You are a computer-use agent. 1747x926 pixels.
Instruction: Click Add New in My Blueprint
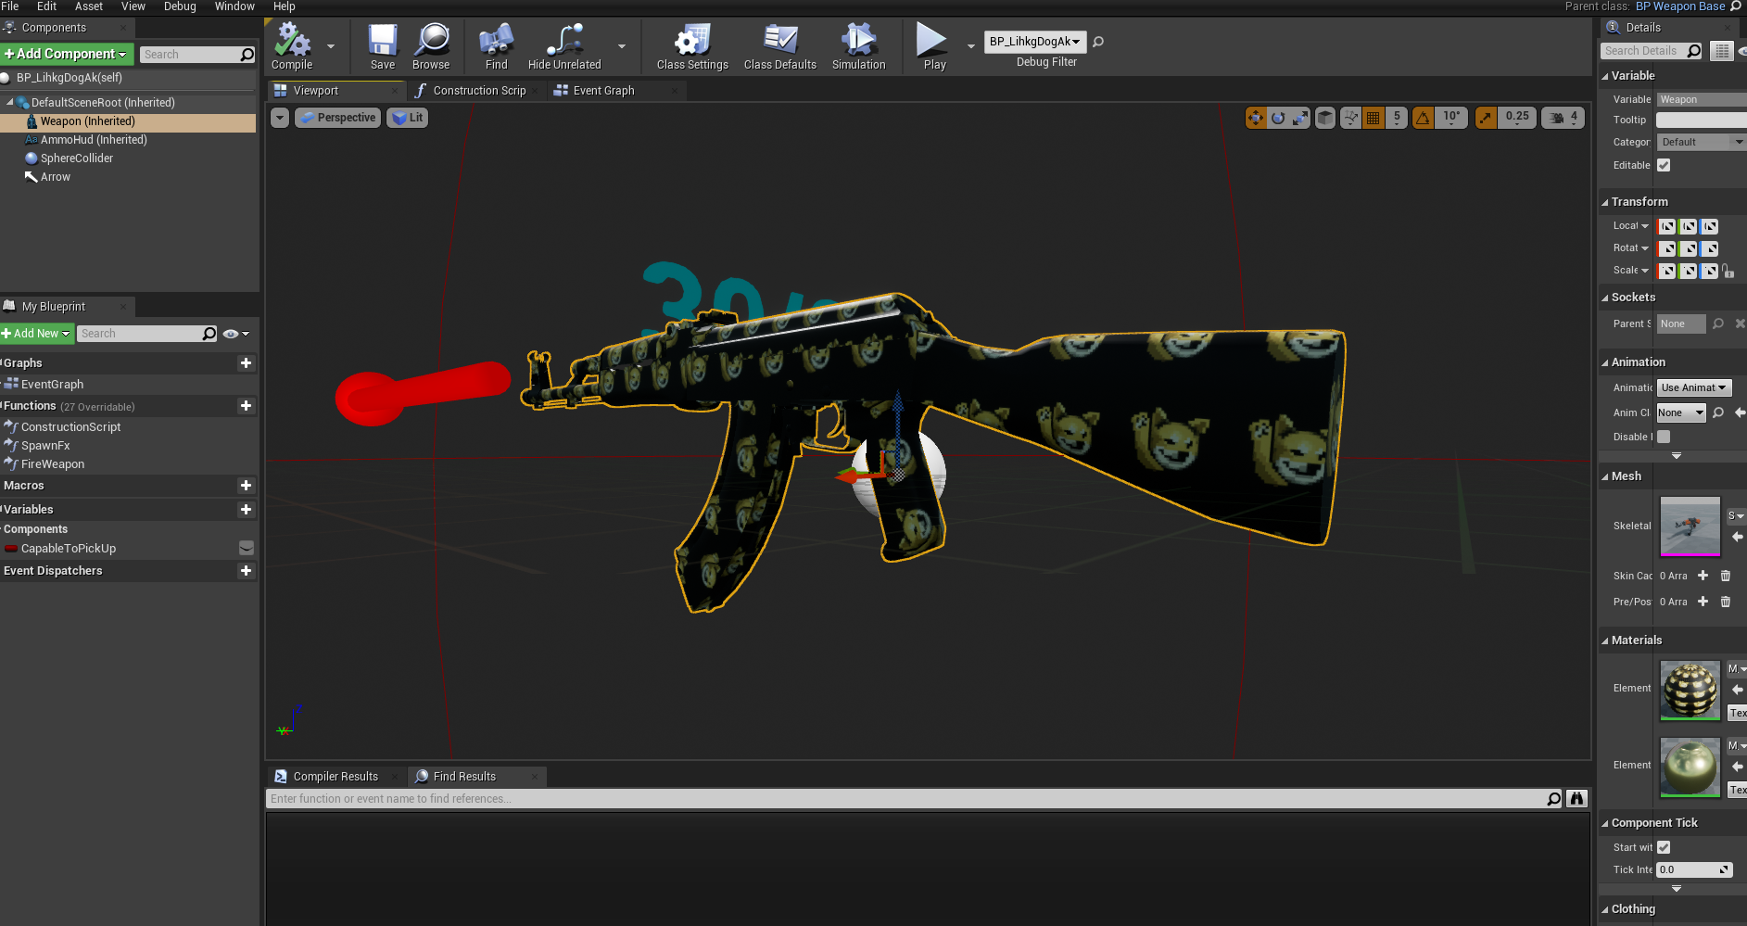coord(37,334)
